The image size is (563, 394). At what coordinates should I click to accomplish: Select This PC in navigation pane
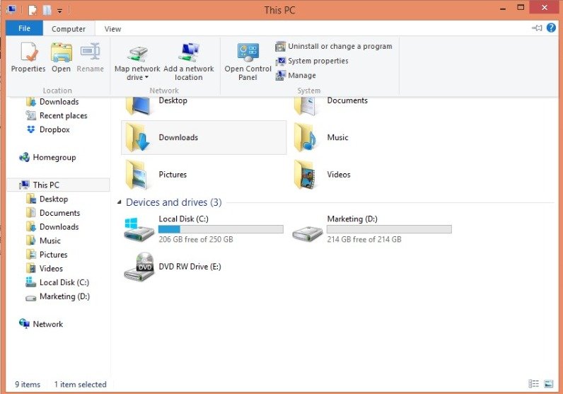pos(58,185)
